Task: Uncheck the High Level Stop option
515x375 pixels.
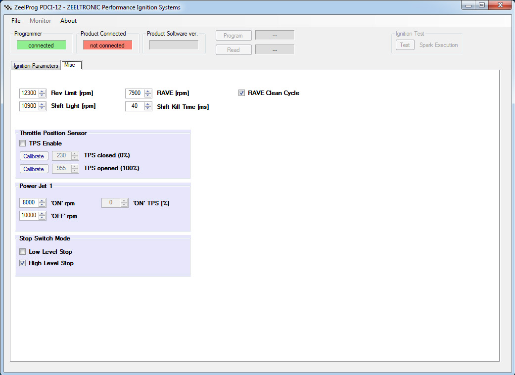Action: pos(23,263)
